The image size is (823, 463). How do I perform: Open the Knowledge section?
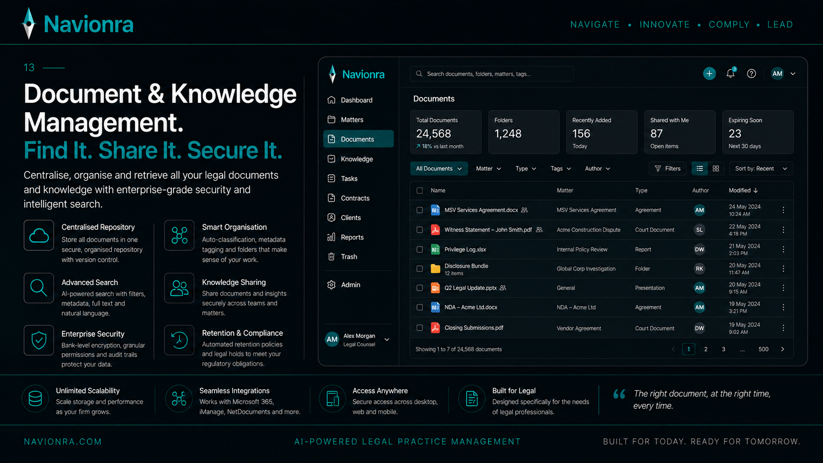tap(358, 159)
